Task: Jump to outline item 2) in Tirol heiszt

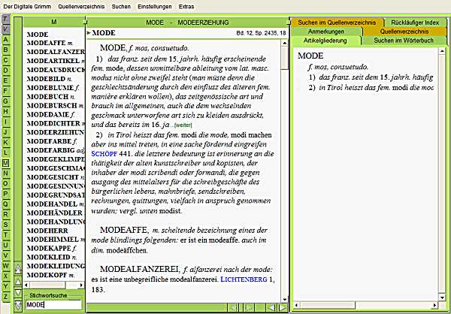Action: [x=371, y=88]
